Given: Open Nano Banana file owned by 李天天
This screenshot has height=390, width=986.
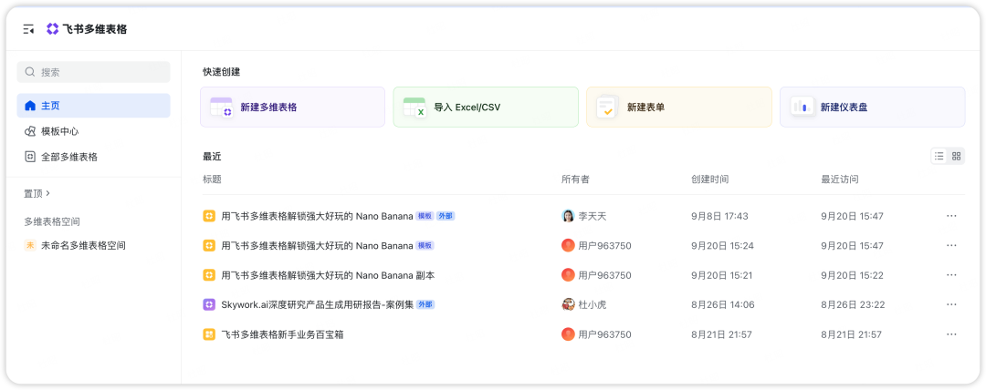Looking at the screenshot, I should (x=317, y=216).
